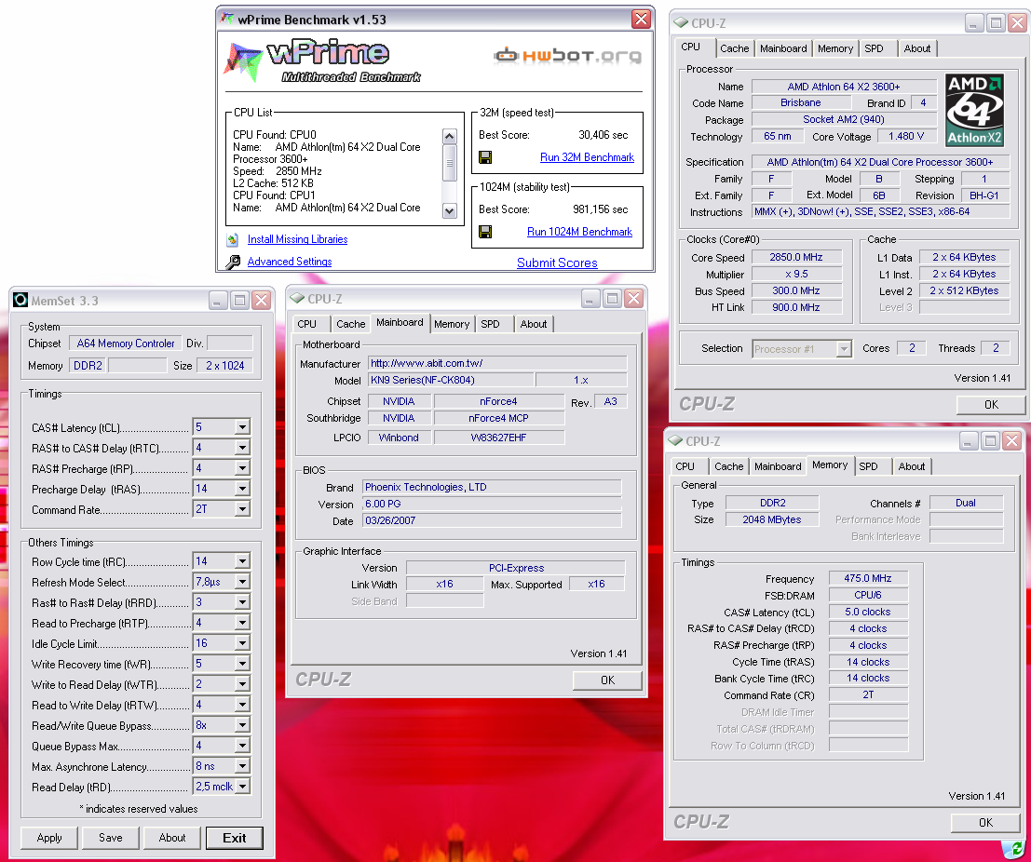Click Submit Scores link

click(557, 263)
